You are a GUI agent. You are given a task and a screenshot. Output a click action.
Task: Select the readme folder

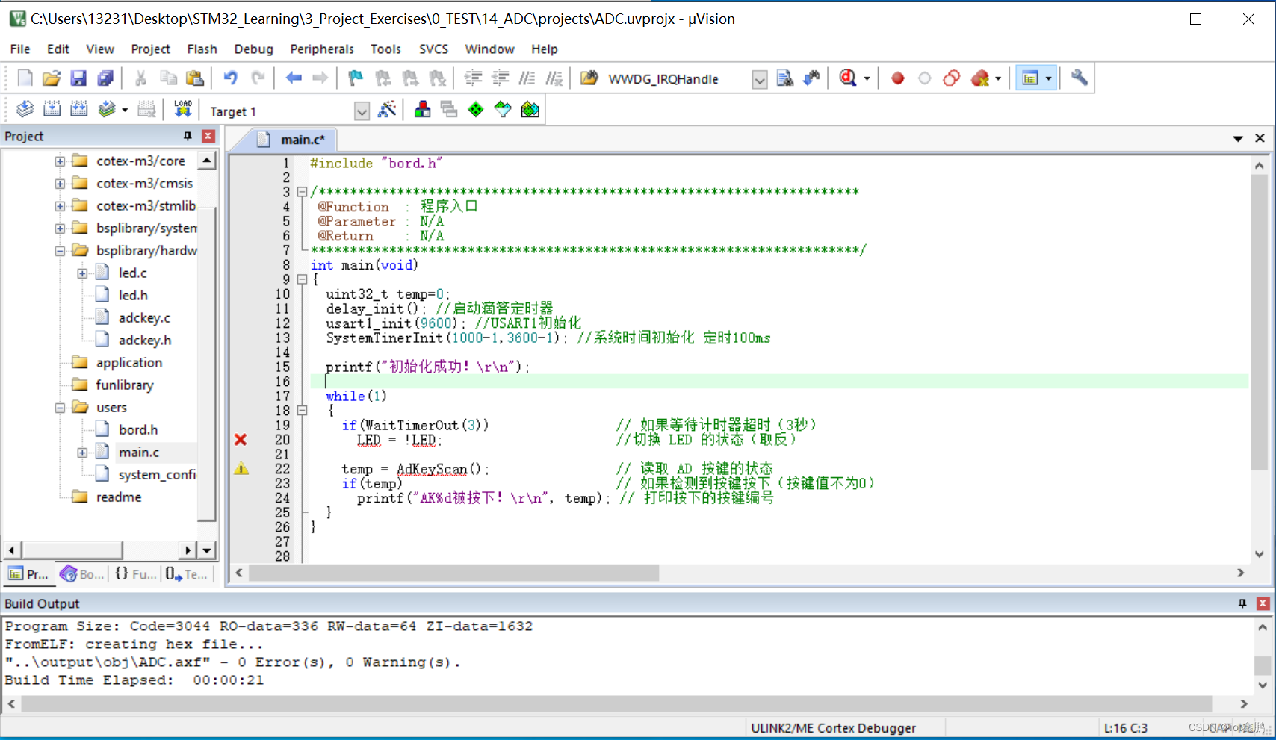coord(118,497)
